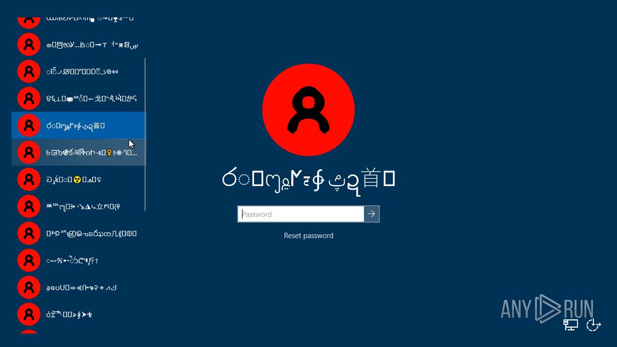
Task: Click the large red profile picture
Action: click(308, 110)
